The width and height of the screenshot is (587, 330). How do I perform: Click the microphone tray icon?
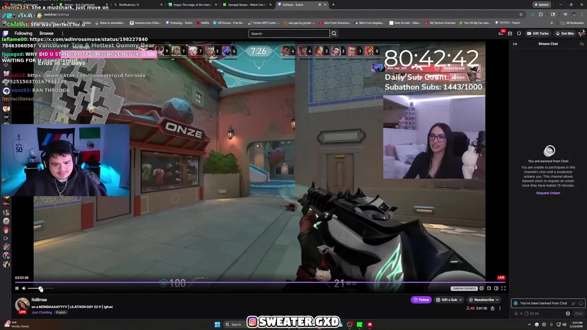tap(551, 324)
